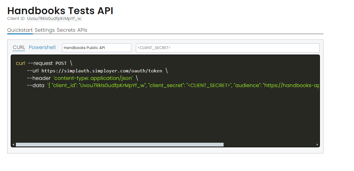
Task: Open the Secrets tab
Action: 66,30
